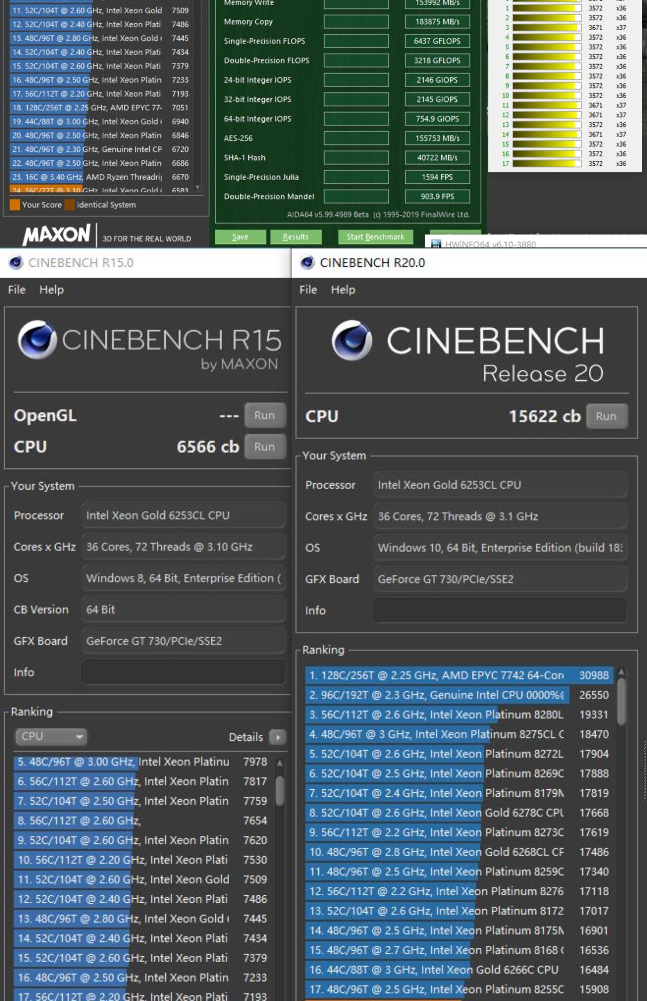Open the CPU ranking dropdown
This screenshot has width=647, height=1001.
[x=51, y=737]
